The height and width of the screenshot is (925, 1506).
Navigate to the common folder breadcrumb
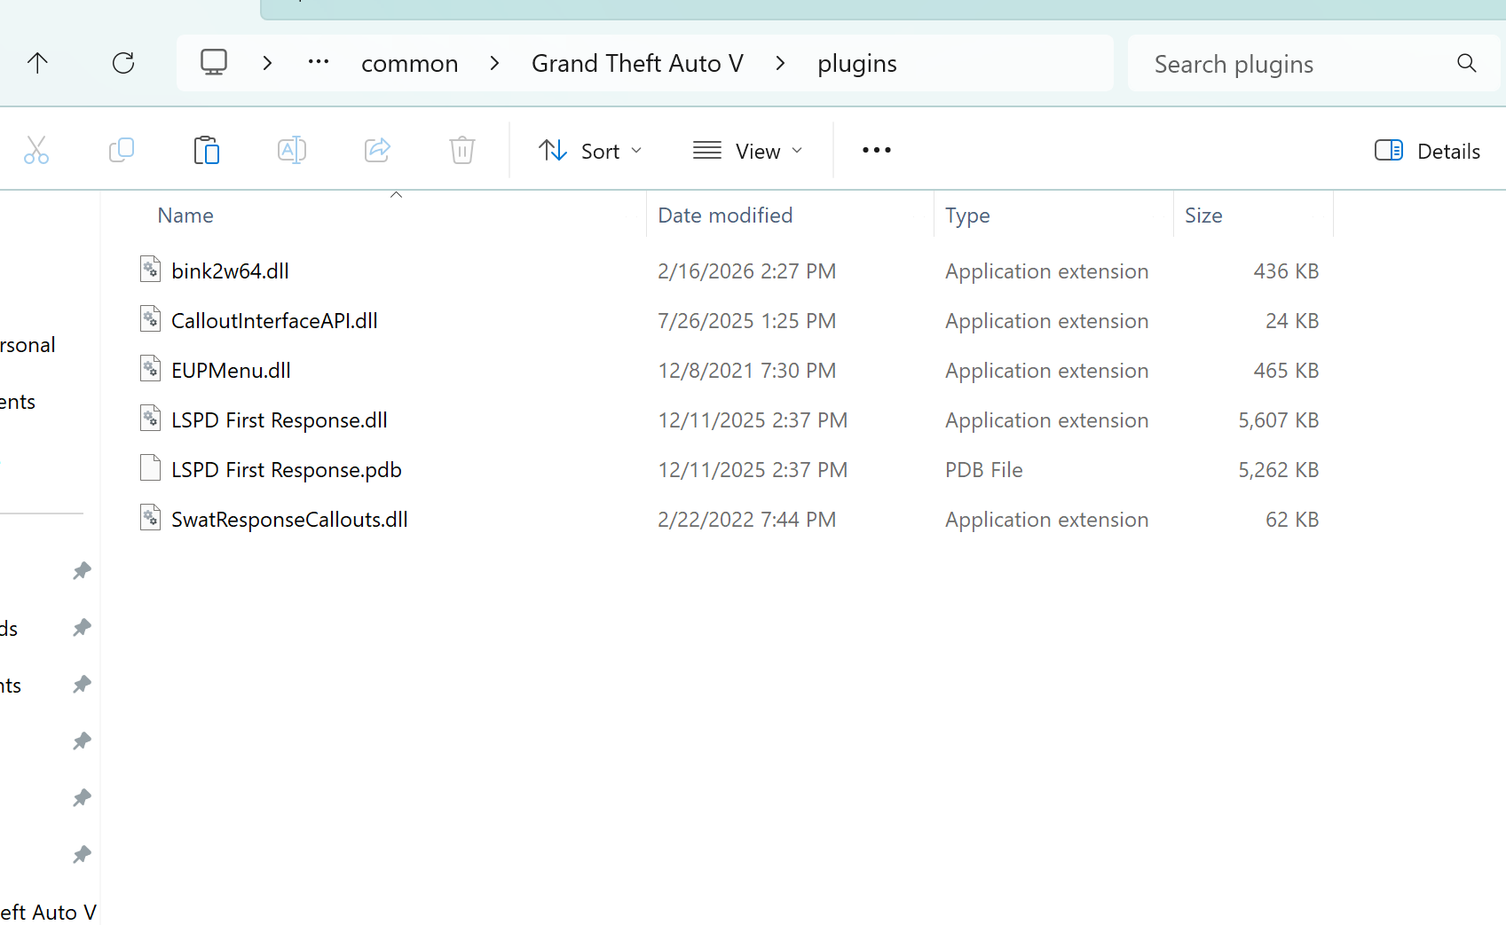click(409, 64)
